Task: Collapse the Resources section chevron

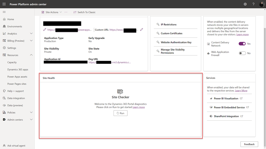Action: click(31, 55)
